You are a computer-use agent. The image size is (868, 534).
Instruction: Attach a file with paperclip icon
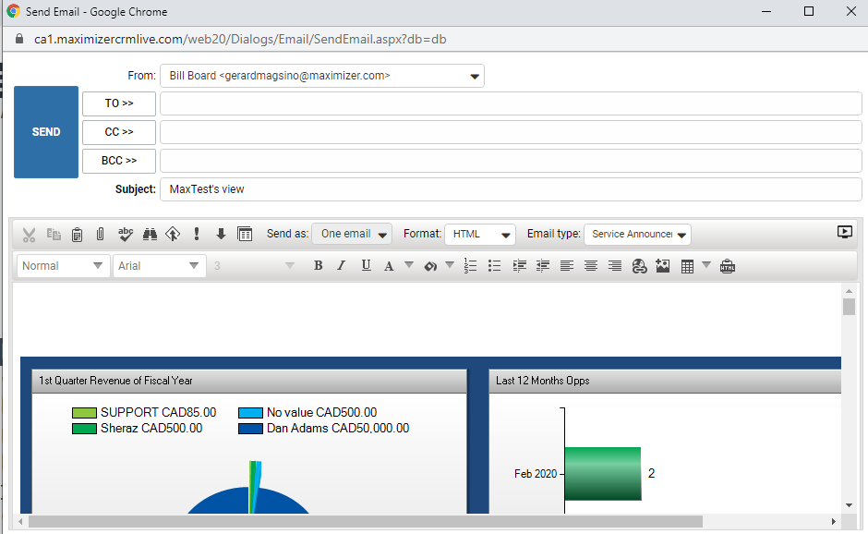point(101,234)
